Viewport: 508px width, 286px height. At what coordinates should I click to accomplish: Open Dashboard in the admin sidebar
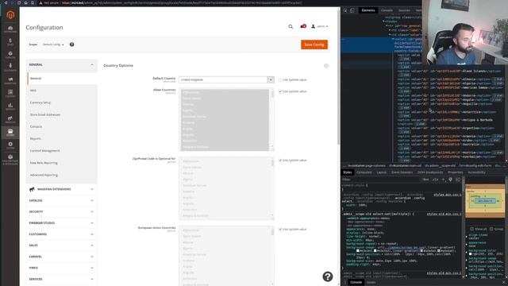click(x=10, y=29)
